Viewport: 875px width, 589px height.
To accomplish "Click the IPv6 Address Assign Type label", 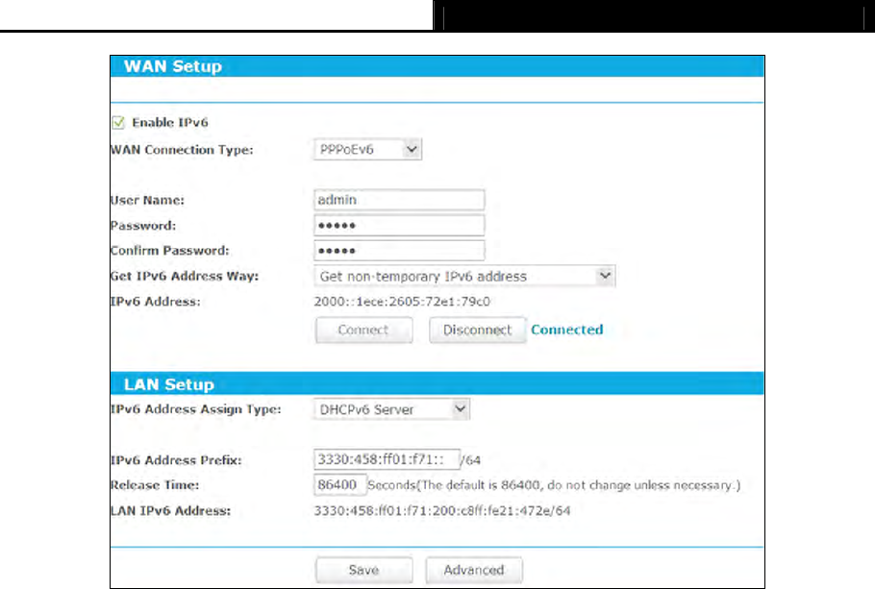I will 196,409.
